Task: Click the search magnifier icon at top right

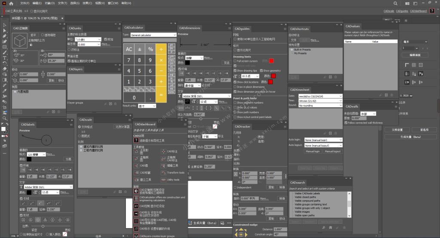Action: [x=395, y=3]
